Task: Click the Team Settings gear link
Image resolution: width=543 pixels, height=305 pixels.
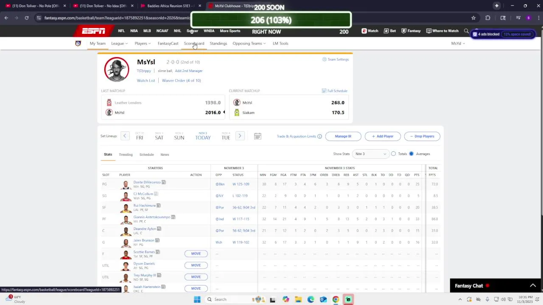Action: (x=336, y=59)
